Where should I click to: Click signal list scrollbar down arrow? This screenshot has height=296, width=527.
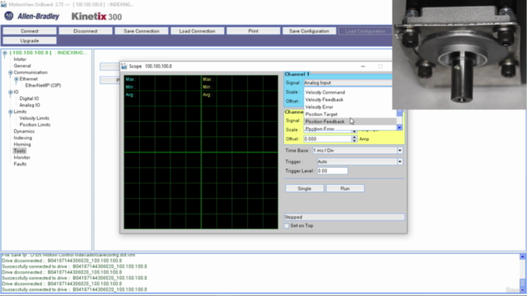pyautogui.click(x=399, y=127)
